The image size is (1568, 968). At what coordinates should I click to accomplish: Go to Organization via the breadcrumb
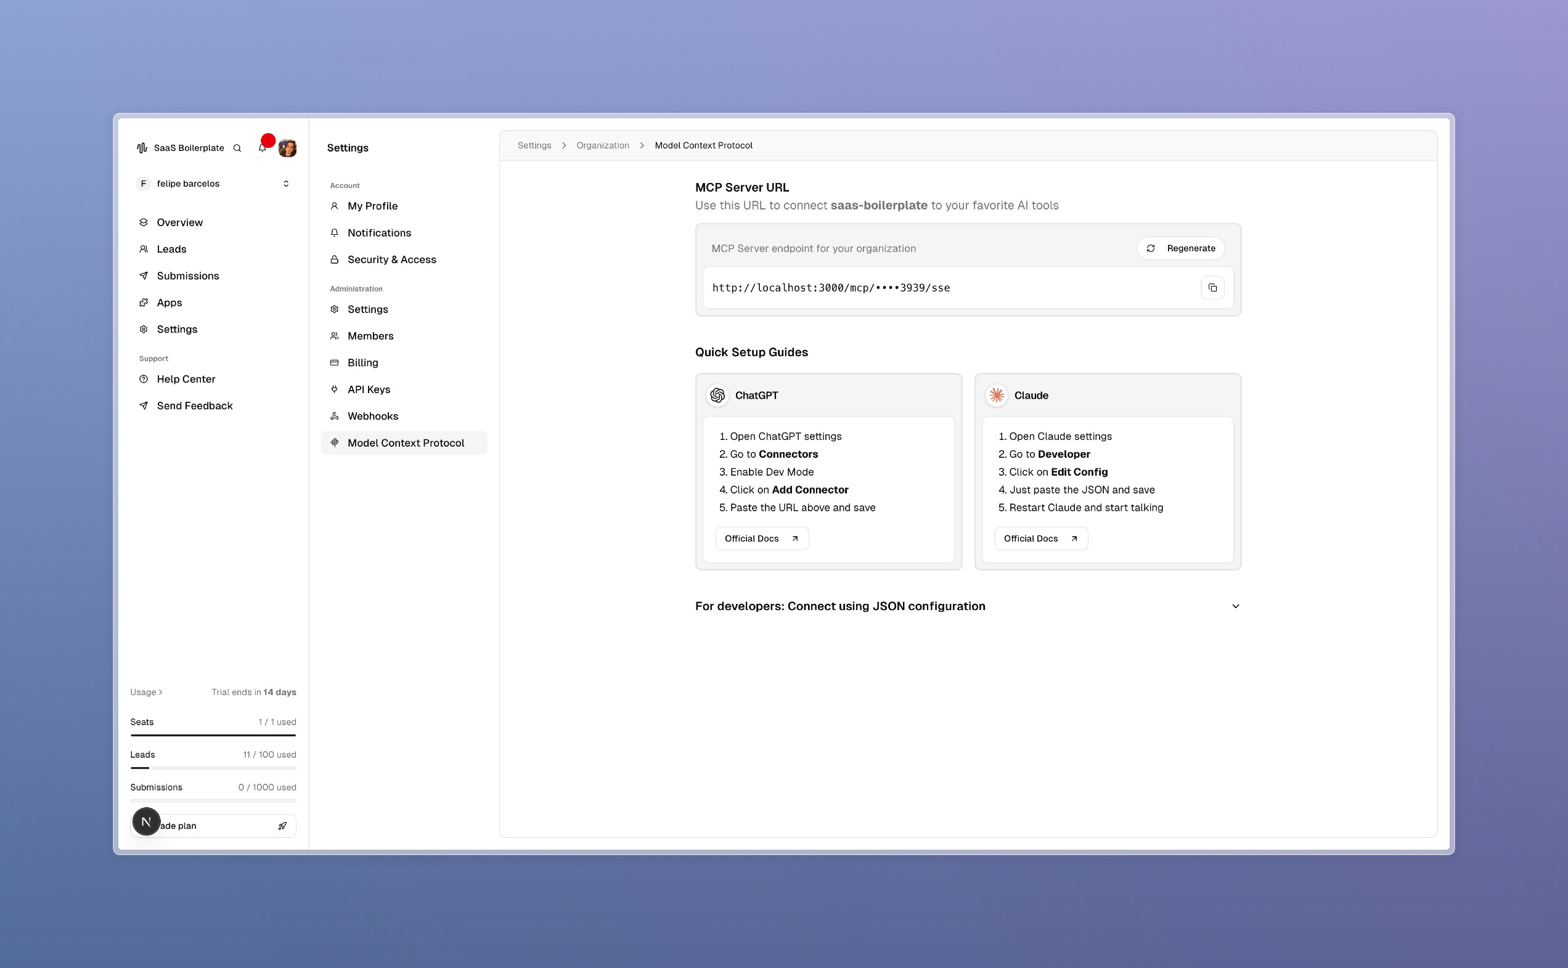[602, 145]
